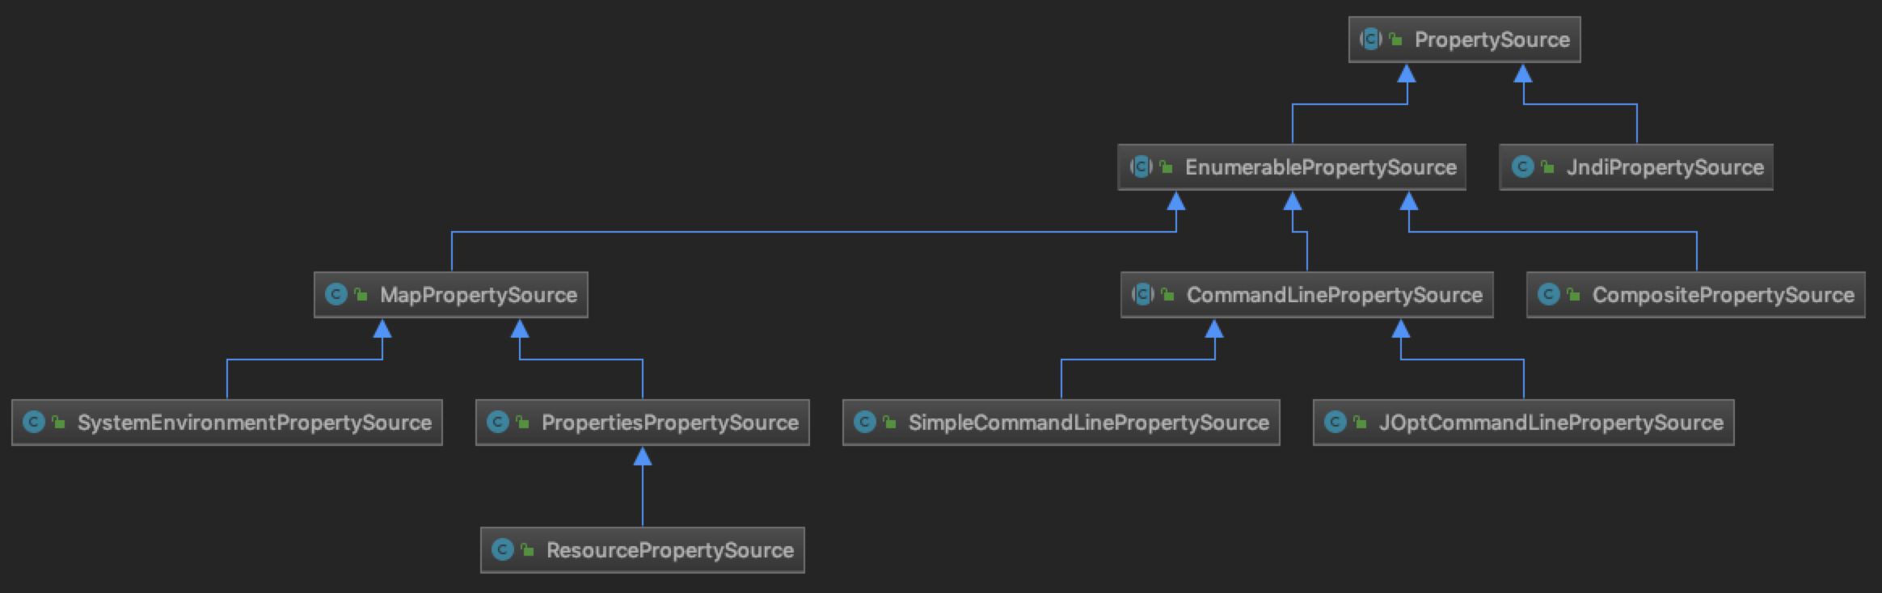Click the PropertiesPropertySource class icon
The width and height of the screenshot is (1882, 593).
pyautogui.click(x=498, y=423)
